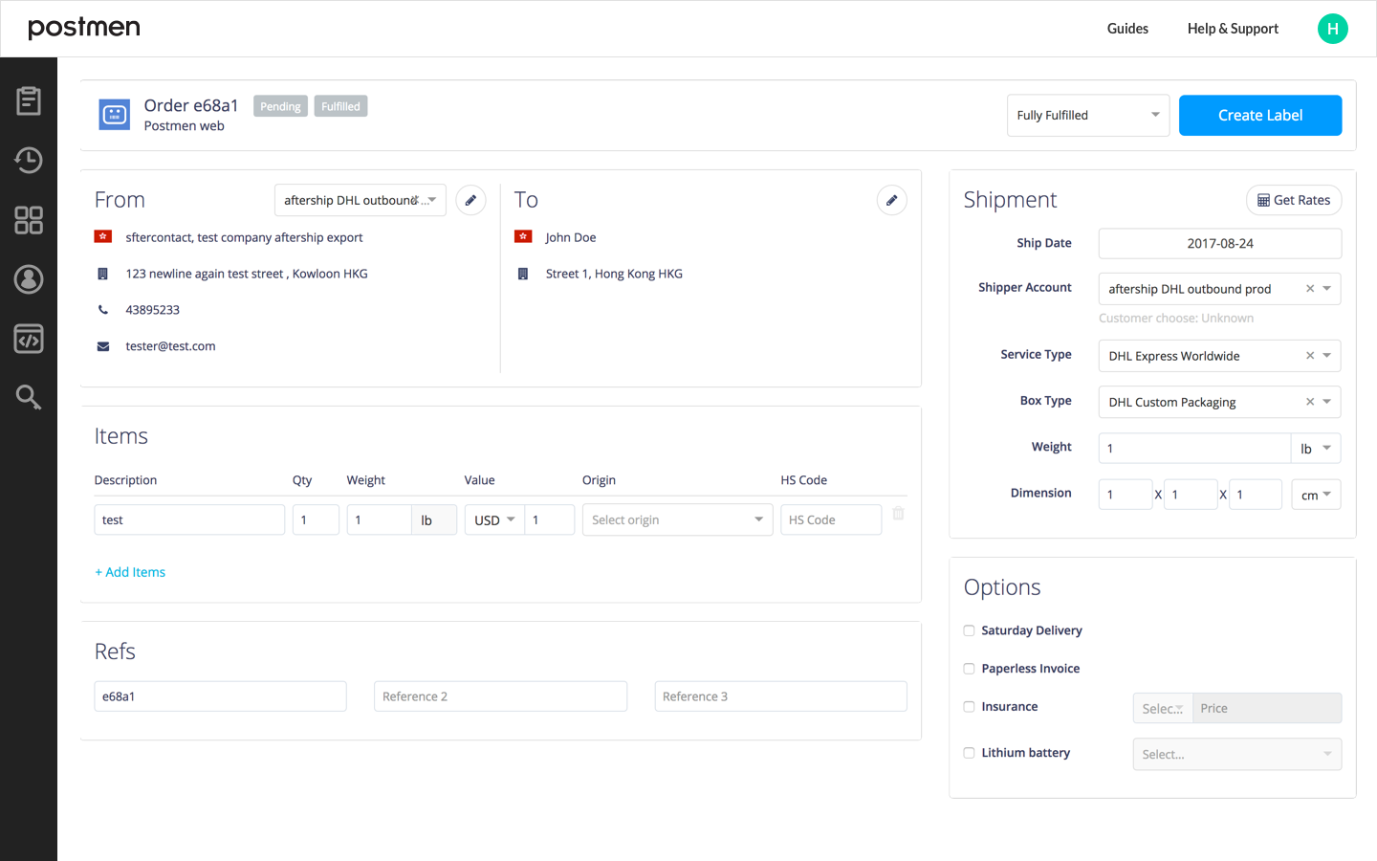Click the Hong Kong flag beside John Doe

[523, 236]
